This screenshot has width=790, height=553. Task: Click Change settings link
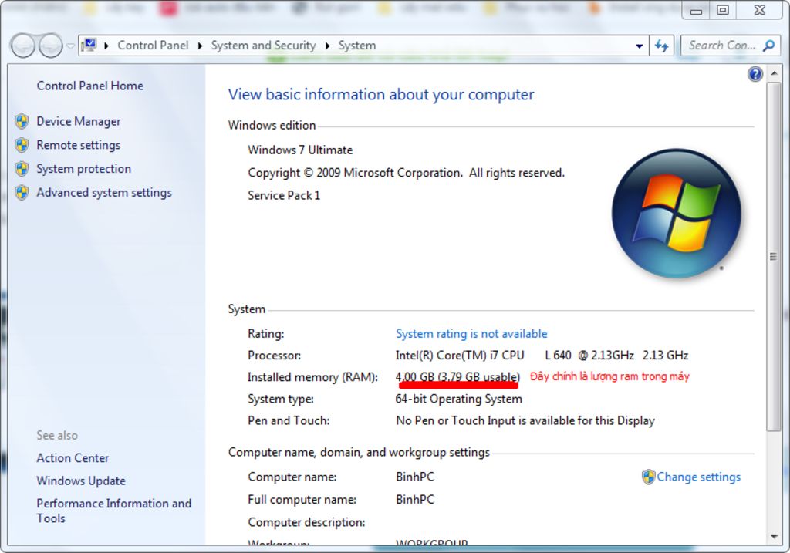pyautogui.click(x=698, y=477)
